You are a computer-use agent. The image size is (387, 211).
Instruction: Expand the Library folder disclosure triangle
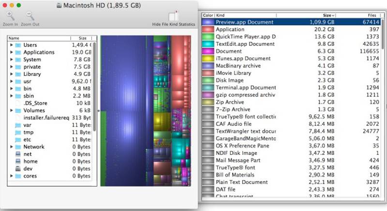11,74
